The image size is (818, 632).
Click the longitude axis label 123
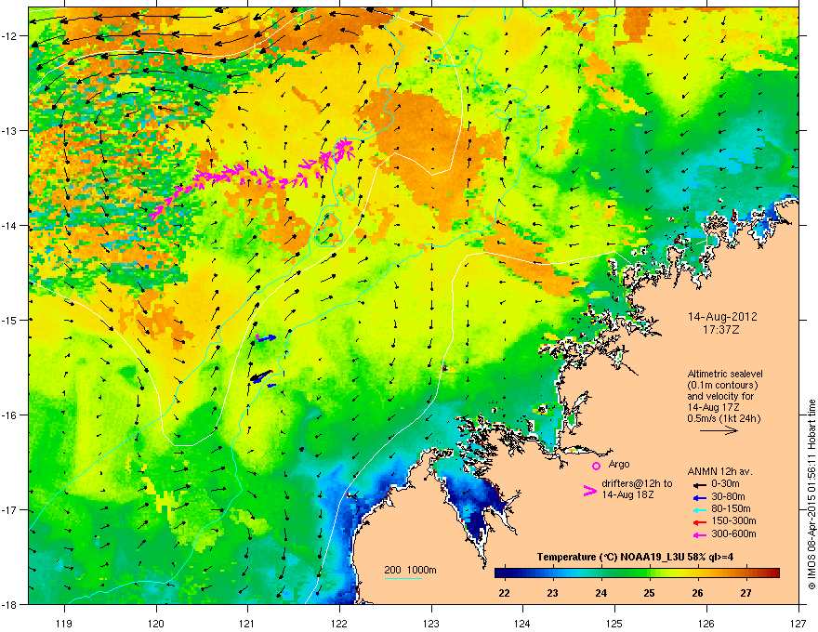click(x=431, y=623)
